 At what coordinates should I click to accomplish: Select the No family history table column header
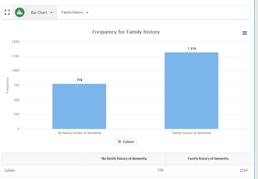click(124, 159)
